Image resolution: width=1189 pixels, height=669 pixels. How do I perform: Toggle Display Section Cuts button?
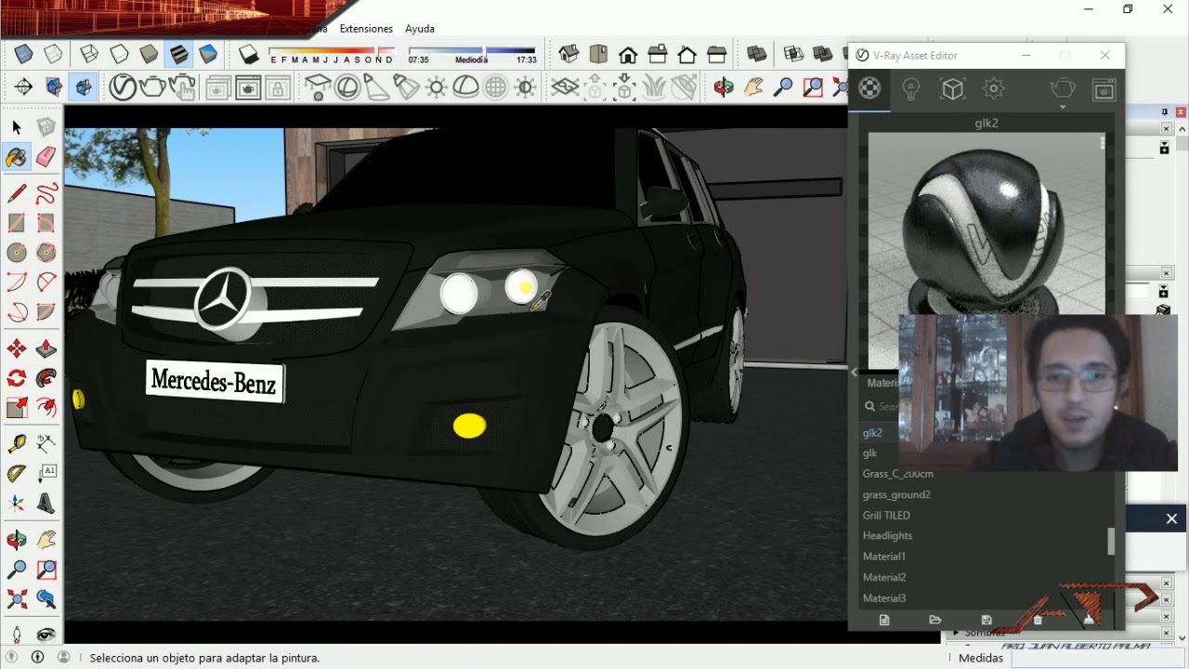(84, 87)
